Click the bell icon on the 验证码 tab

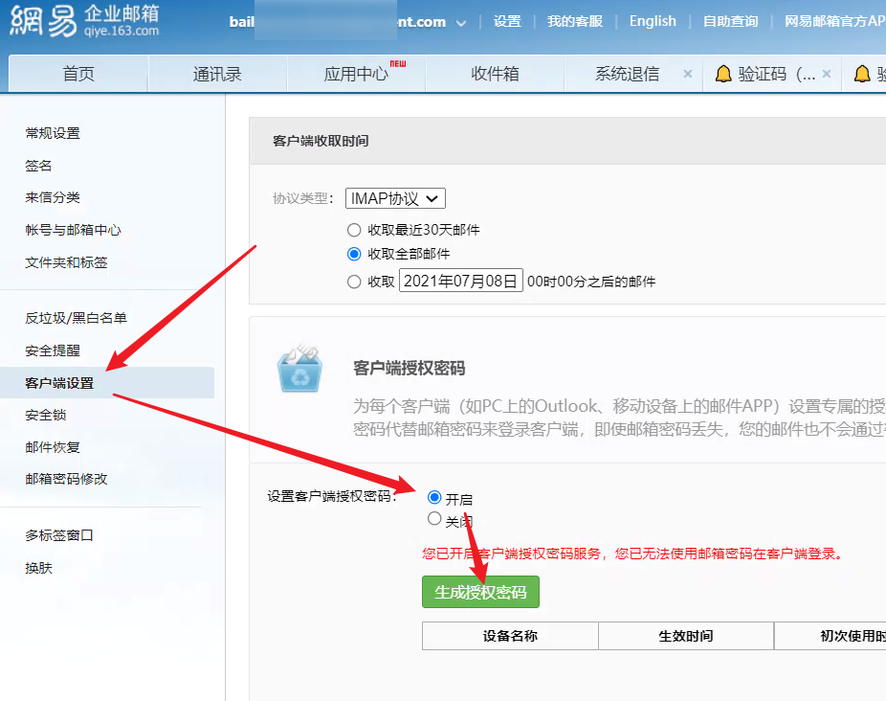725,72
